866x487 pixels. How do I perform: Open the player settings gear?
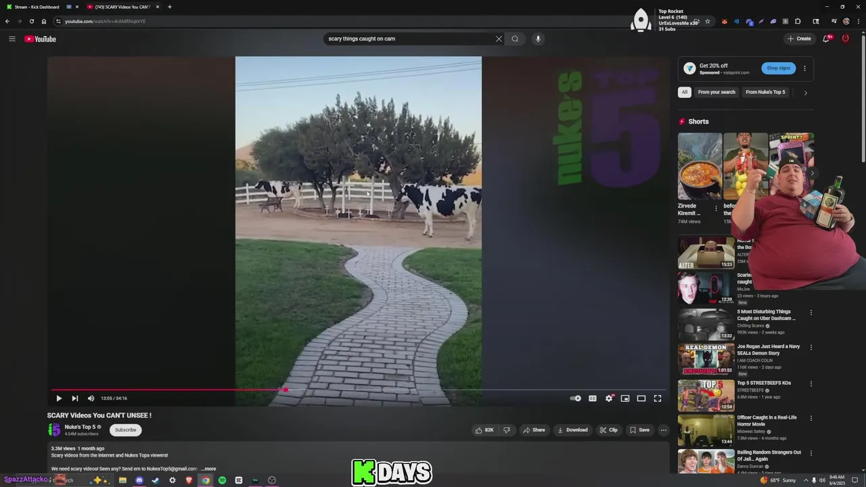point(609,398)
